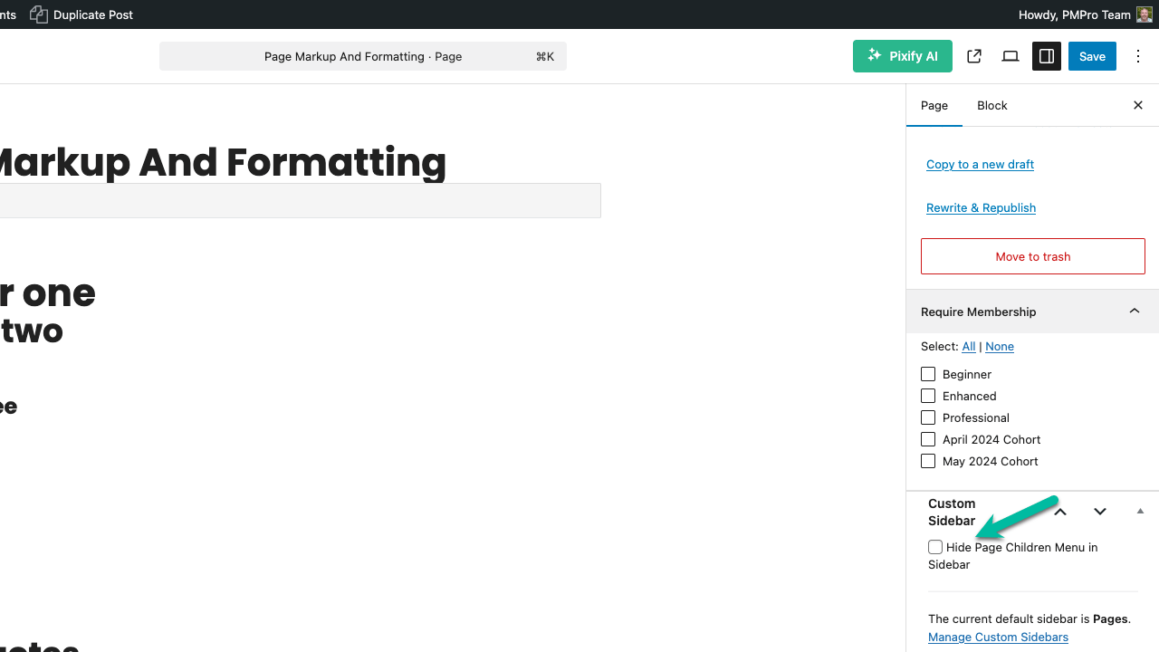Click the Custom Sidebar heading

pyautogui.click(x=952, y=512)
